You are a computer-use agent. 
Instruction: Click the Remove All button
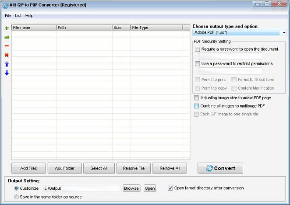pos(170,168)
